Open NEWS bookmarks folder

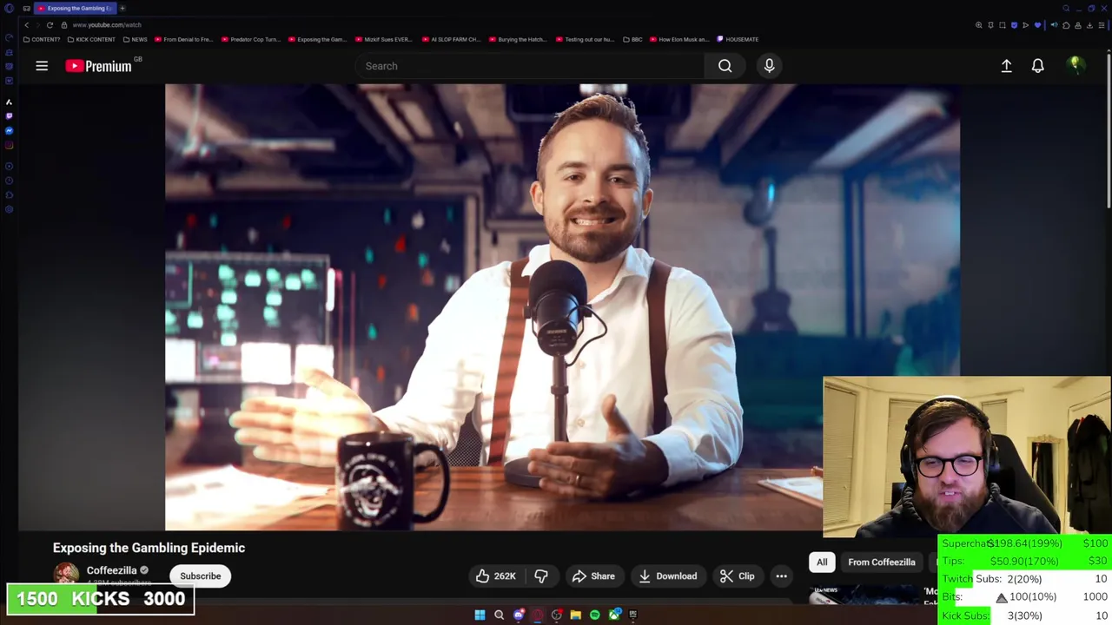tap(136, 39)
